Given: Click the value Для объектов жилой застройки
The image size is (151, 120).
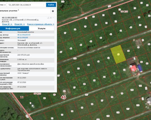Looking at the screenshot, I should (x=31, y=64).
